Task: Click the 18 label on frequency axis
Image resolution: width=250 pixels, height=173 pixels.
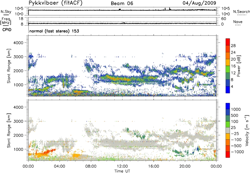Action: point(21,19)
